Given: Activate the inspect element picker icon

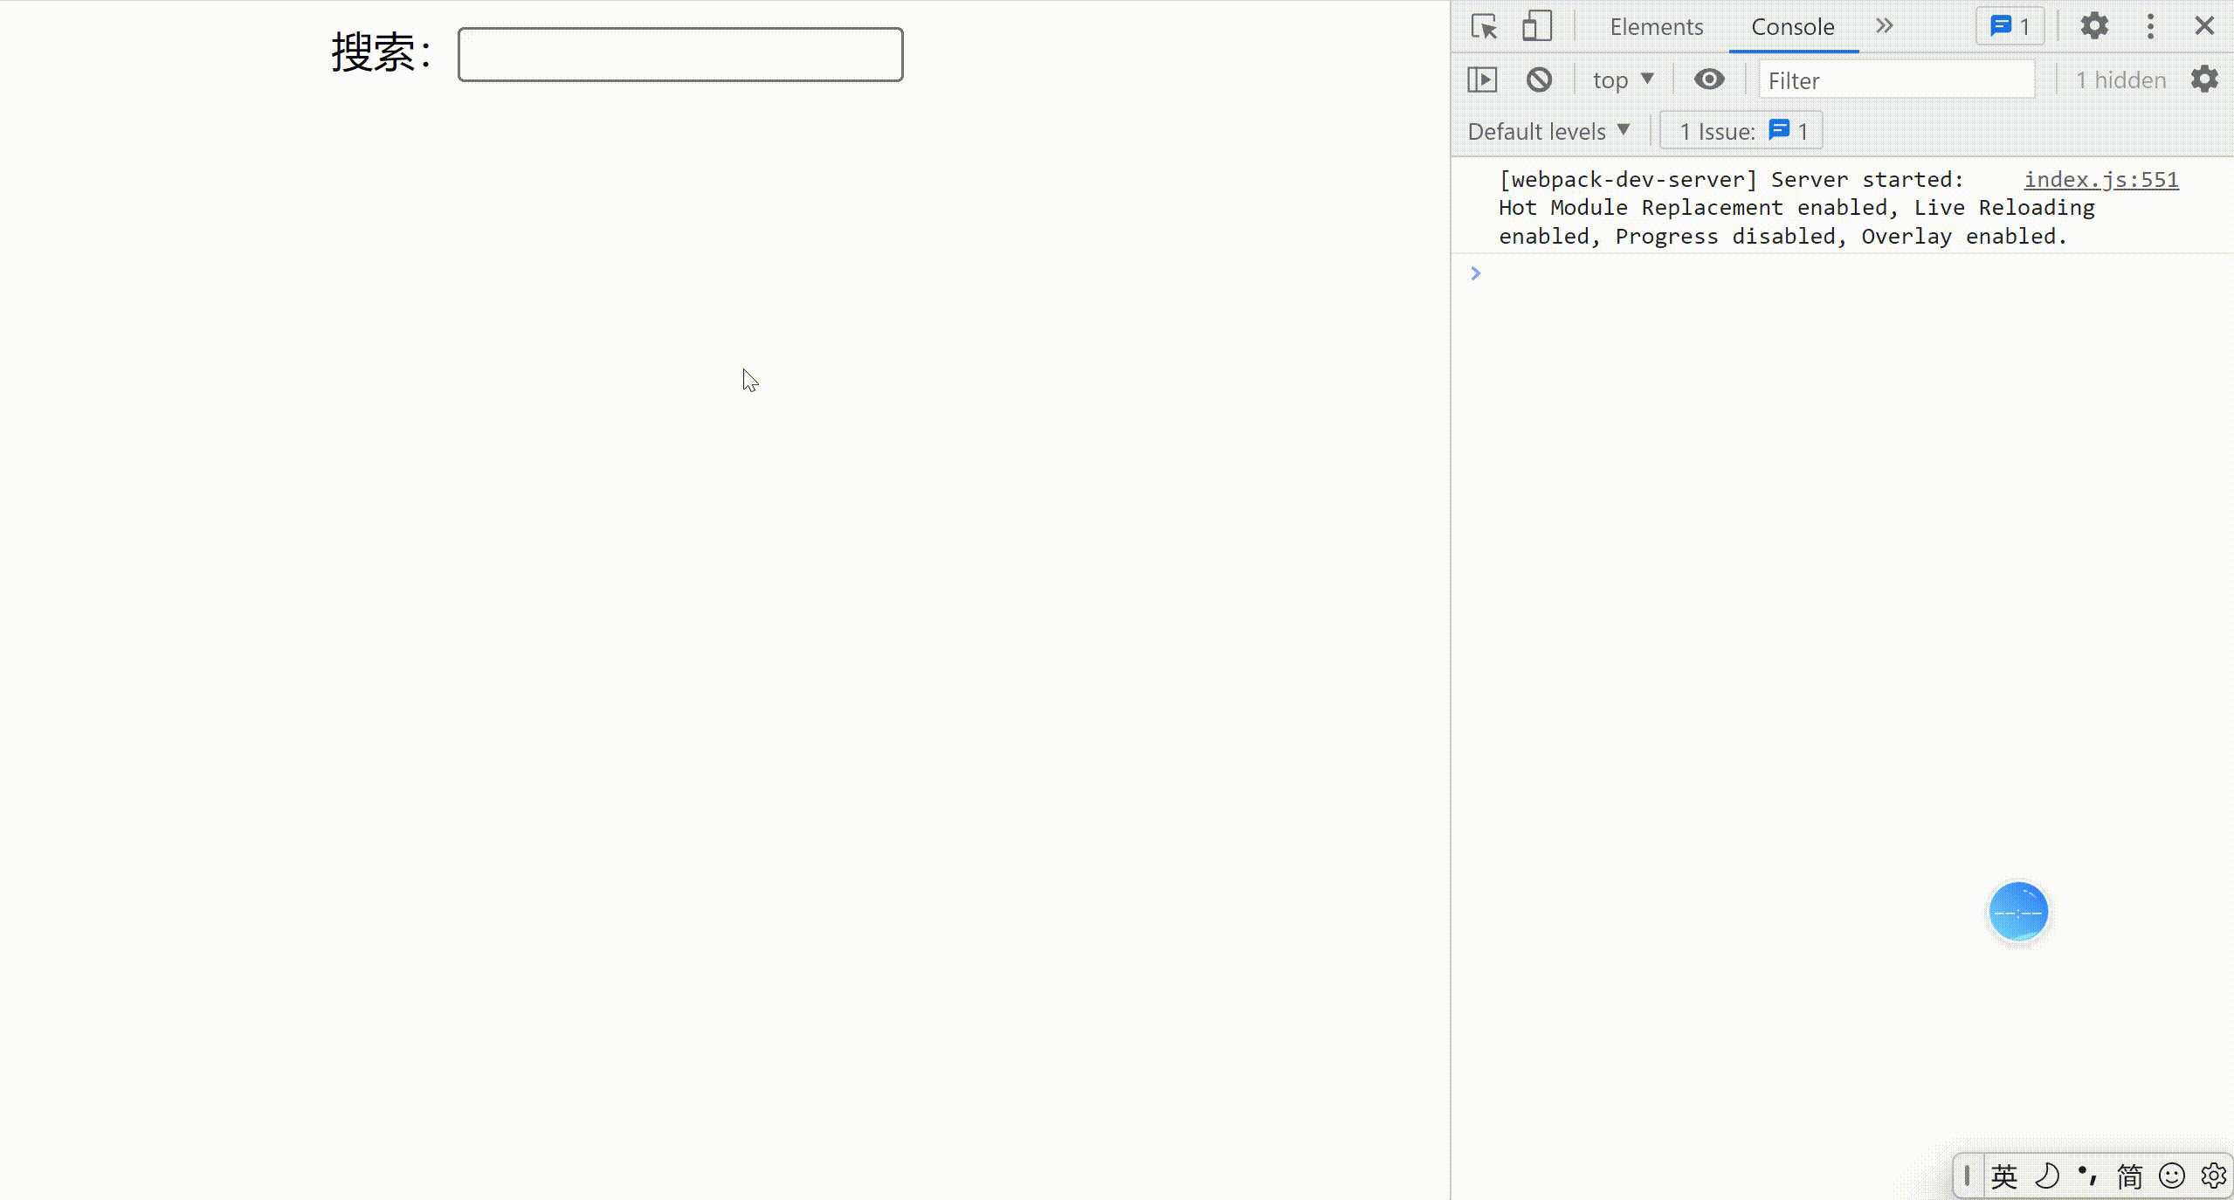Looking at the screenshot, I should (x=1484, y=26).
